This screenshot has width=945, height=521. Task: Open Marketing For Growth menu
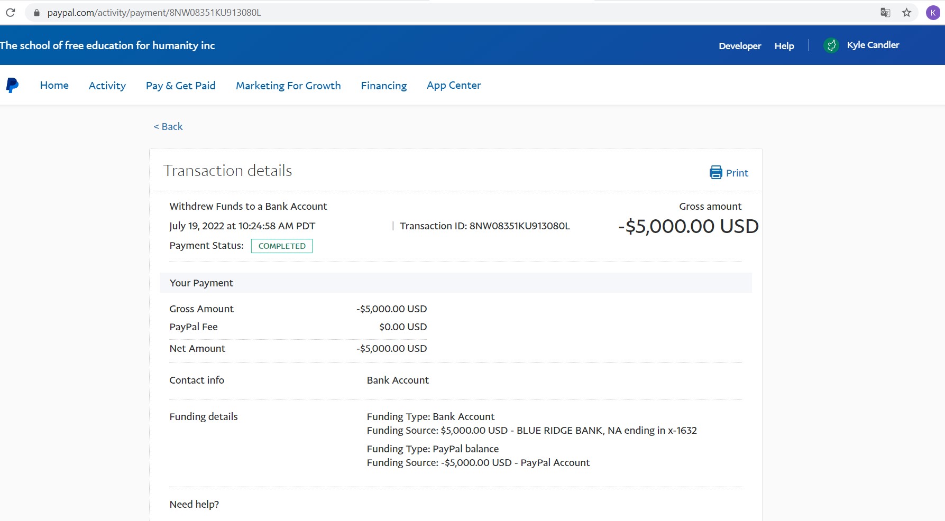coord(288,86)
